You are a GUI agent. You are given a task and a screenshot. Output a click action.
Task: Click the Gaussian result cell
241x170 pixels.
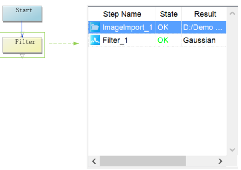199,40
